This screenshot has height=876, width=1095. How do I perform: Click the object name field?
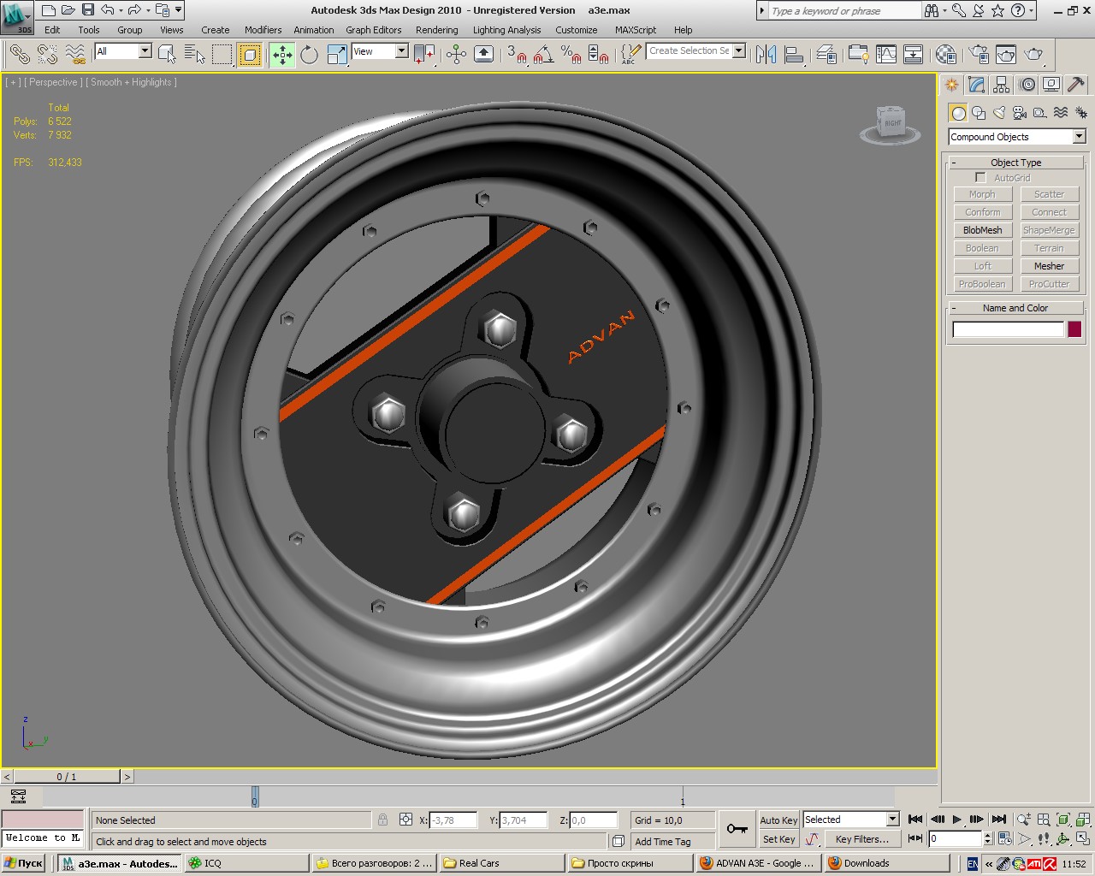pos(1008,329)
